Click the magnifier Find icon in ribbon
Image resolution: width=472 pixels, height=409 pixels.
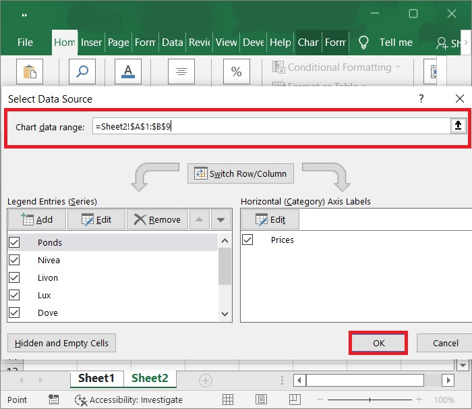click(82, 72)
